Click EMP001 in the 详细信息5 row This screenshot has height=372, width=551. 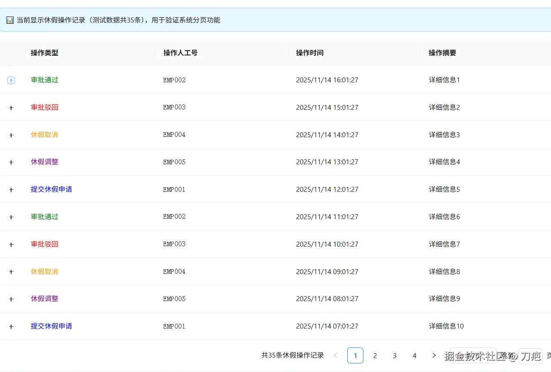174,189
